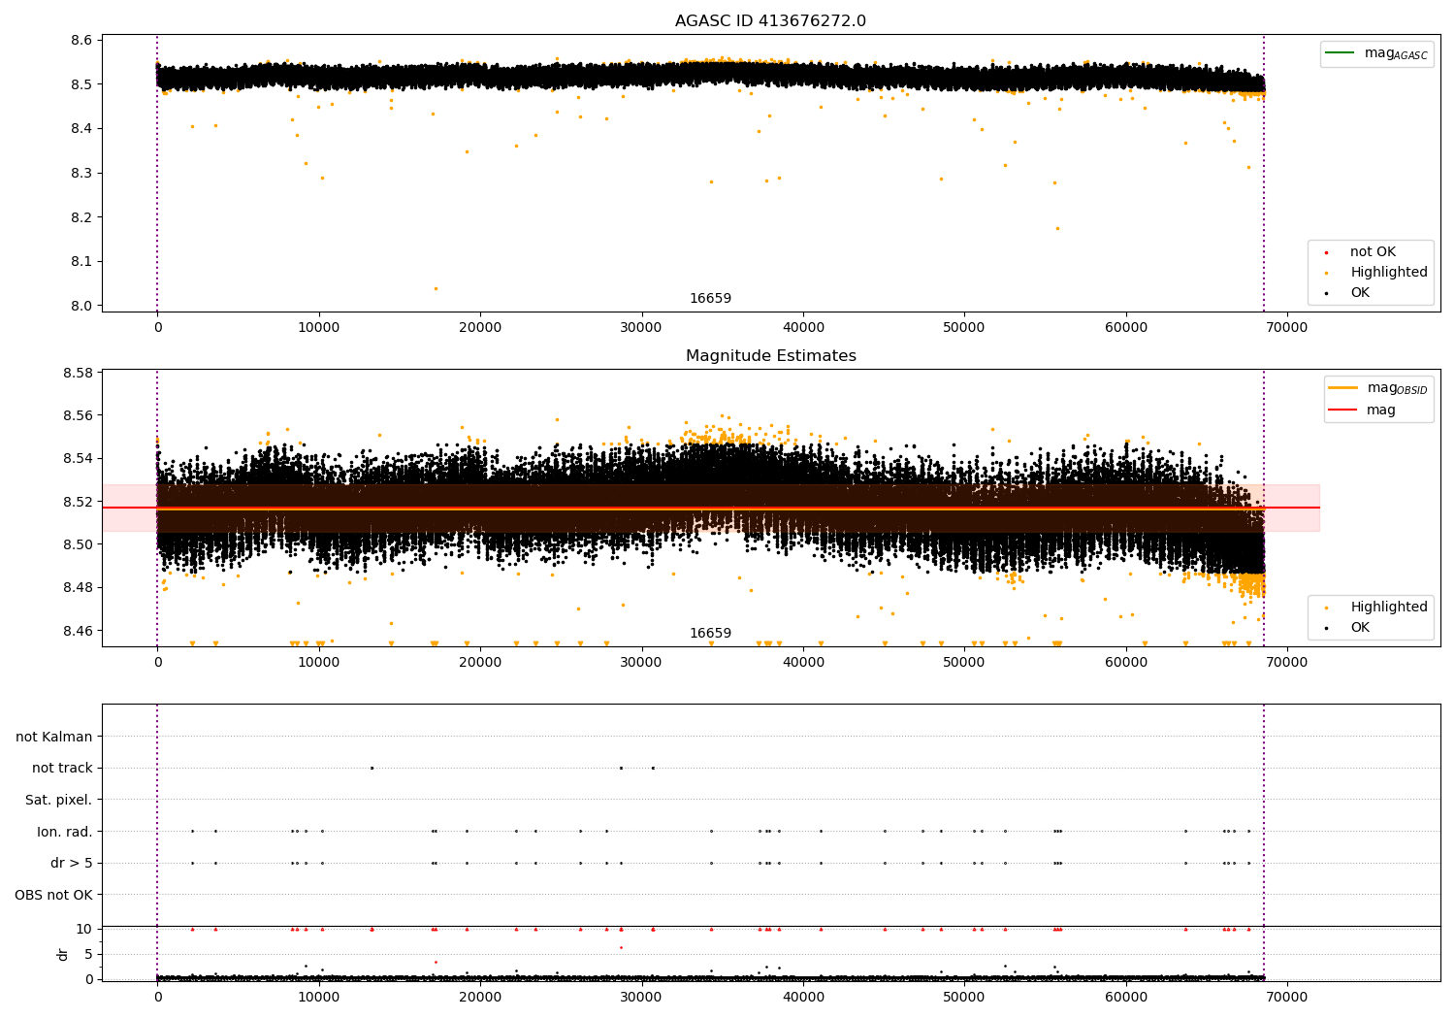Screen dimensions: 1455x1019
Task: Click the 50000 tick label under middle plot
Action: coord(964,663)
